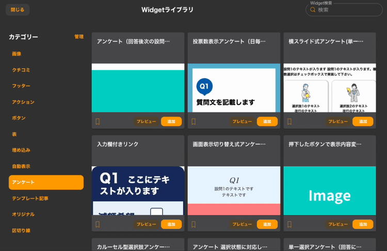Click the search magnifier icon
Image resolution: width=387 pixels, height=251 pixels.
pyautogui.click(x=313, y=10)
